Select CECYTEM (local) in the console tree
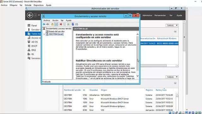The image size is (202, 114). pyautogui.click(x=56, y=34)
